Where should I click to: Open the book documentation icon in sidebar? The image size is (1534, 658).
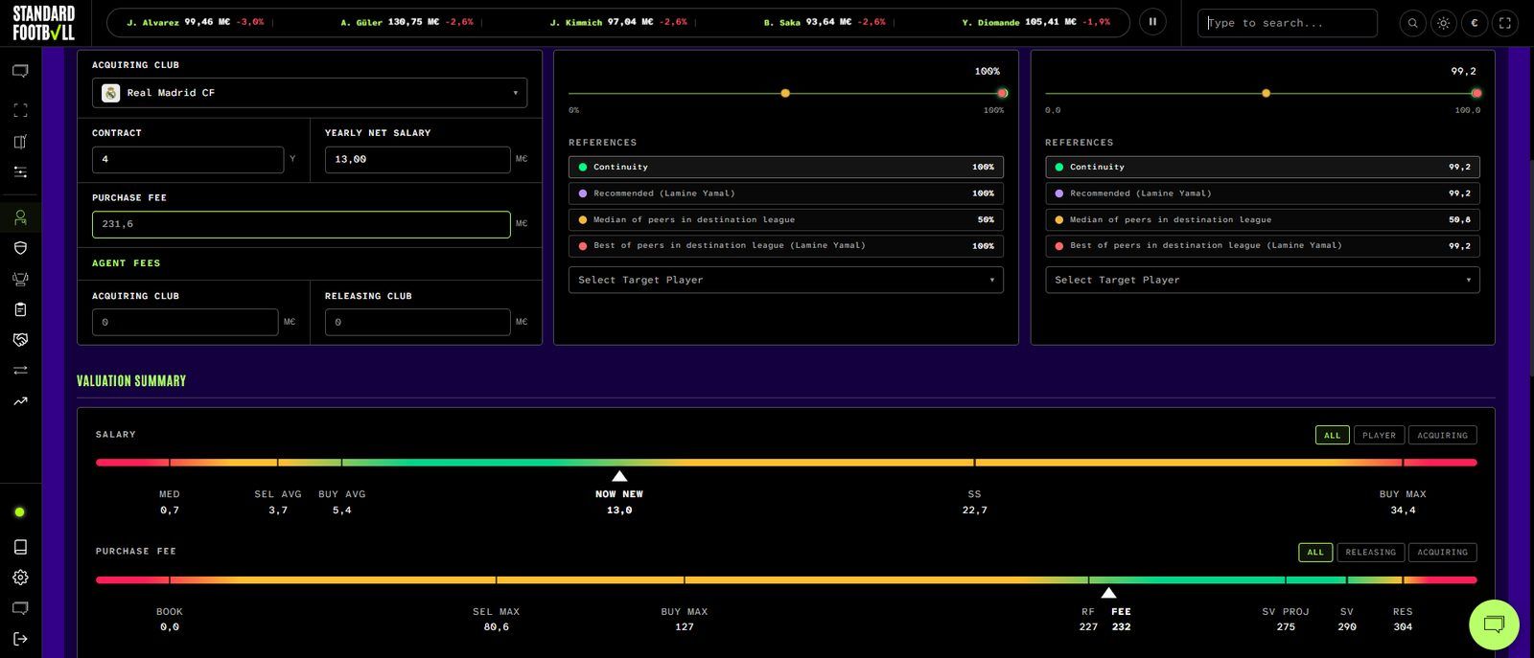tap(20, 547)
